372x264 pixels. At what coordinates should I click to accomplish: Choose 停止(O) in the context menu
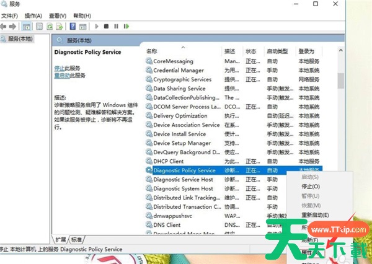point(311,186)
